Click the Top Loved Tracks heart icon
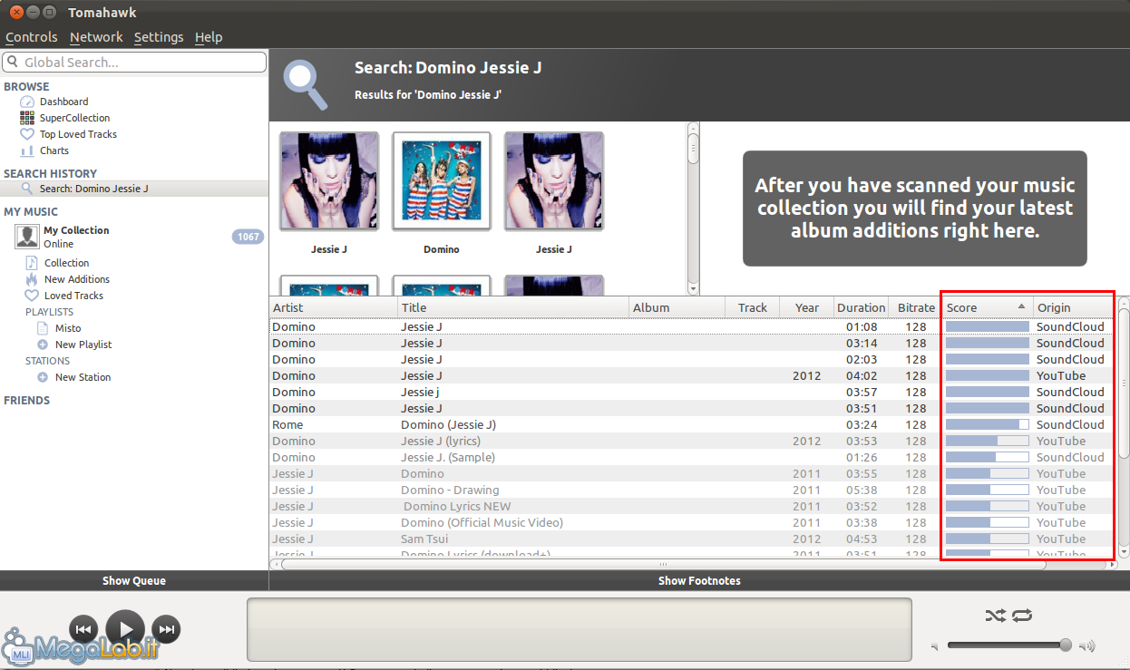Screen dimensions: 1130x670 point(27,134)
